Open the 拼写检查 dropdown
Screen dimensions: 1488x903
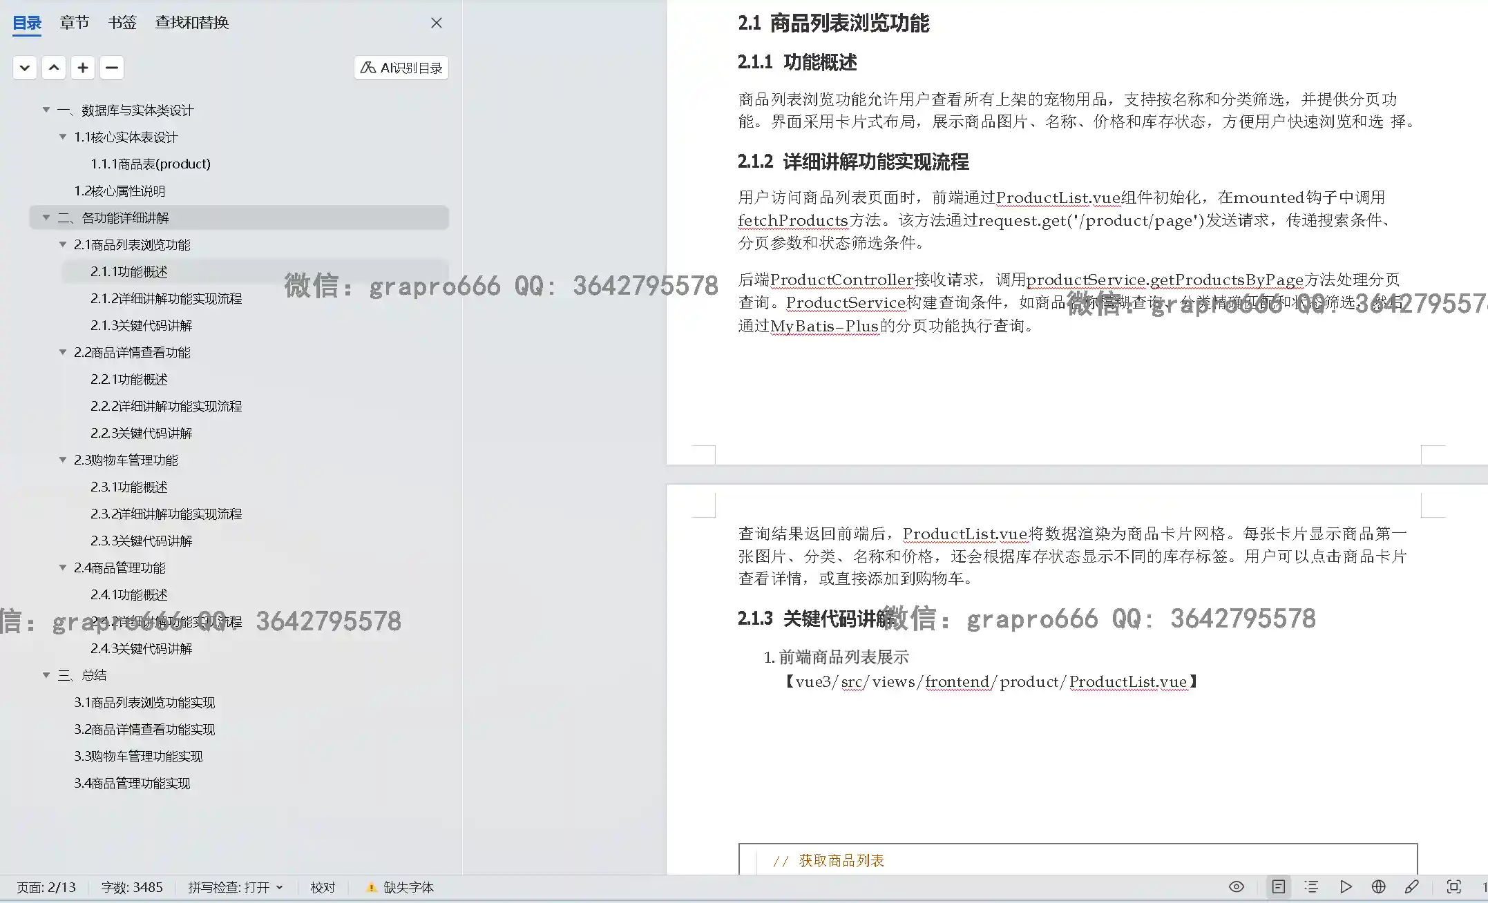(x=236, y=887)
